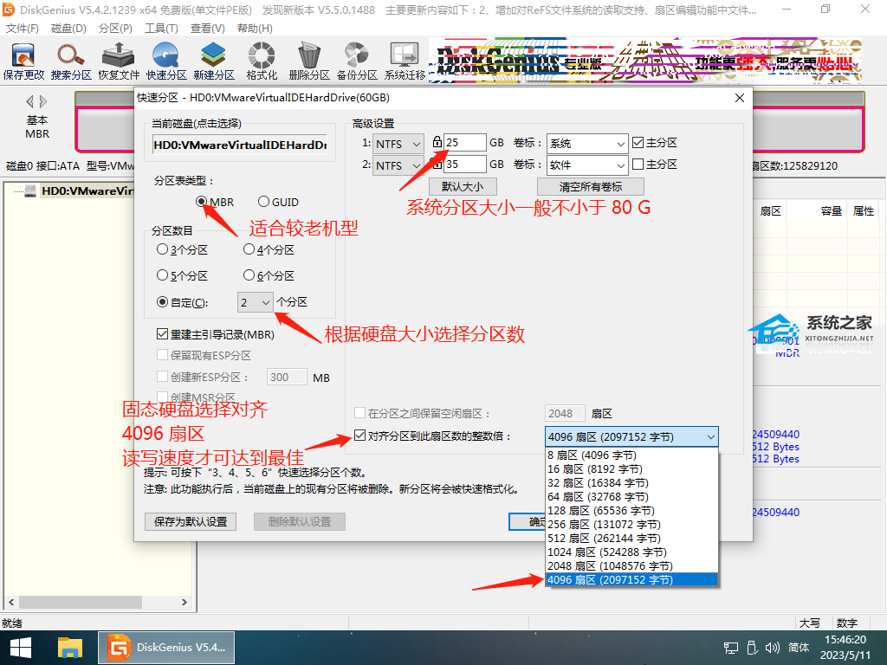Select 512 扇区 (262144 字节) alignment
The width and height of the screenshot is (887, 665).
631,539
